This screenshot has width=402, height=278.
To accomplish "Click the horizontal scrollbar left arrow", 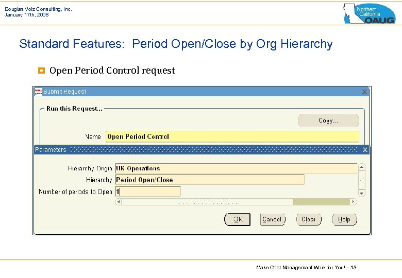I will [119, 202].
